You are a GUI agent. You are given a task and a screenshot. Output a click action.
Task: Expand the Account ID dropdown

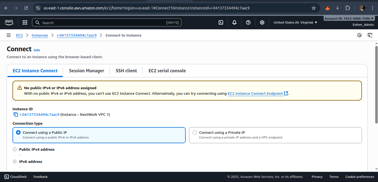pos(349,19)
